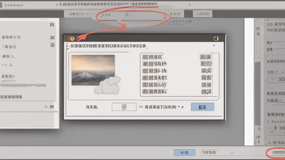Click the grey button beside bottom bar blue button
Viewport: 285px width, 160px height.
(x=210, y=152)
